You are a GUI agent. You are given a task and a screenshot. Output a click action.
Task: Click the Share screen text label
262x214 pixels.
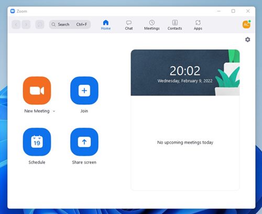[84, 162]
